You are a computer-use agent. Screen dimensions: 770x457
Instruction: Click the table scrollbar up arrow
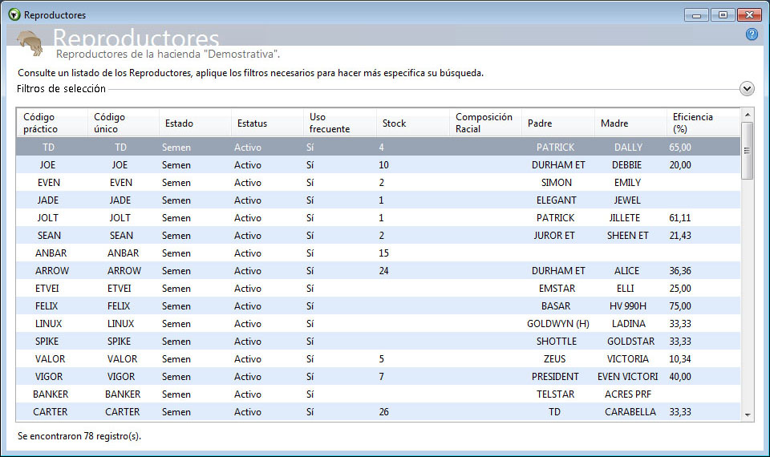pos(748,115)
